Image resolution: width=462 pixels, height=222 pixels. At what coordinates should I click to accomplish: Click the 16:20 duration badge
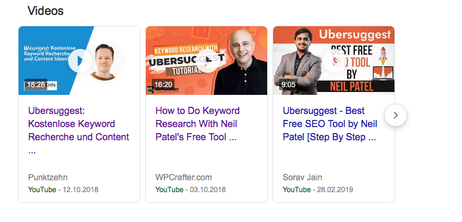coord(163,85)
